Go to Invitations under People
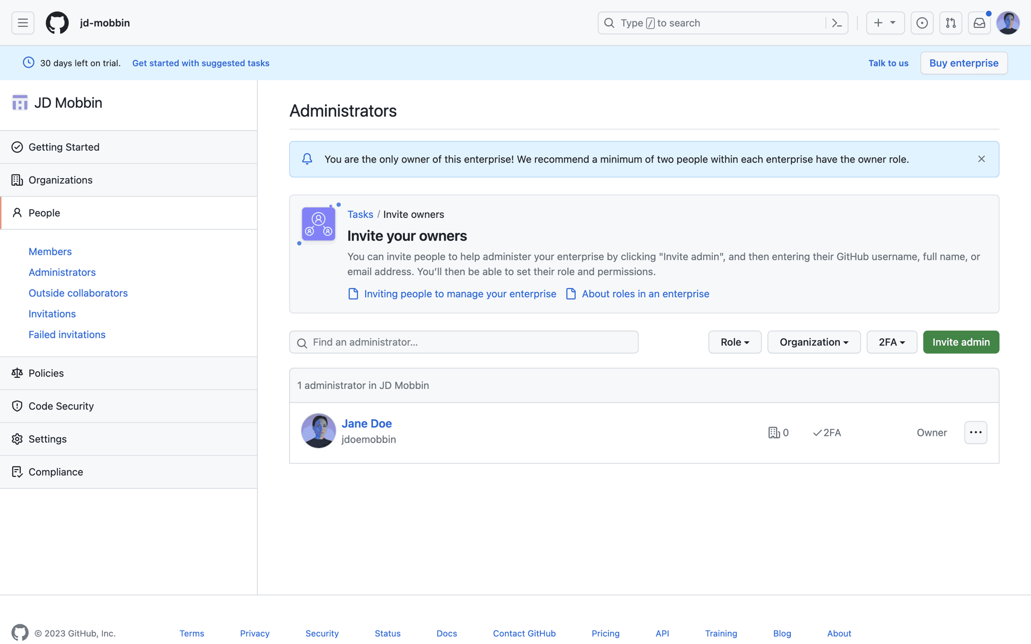The width and height of the screenshot is (1031, 644). (52, 313)
